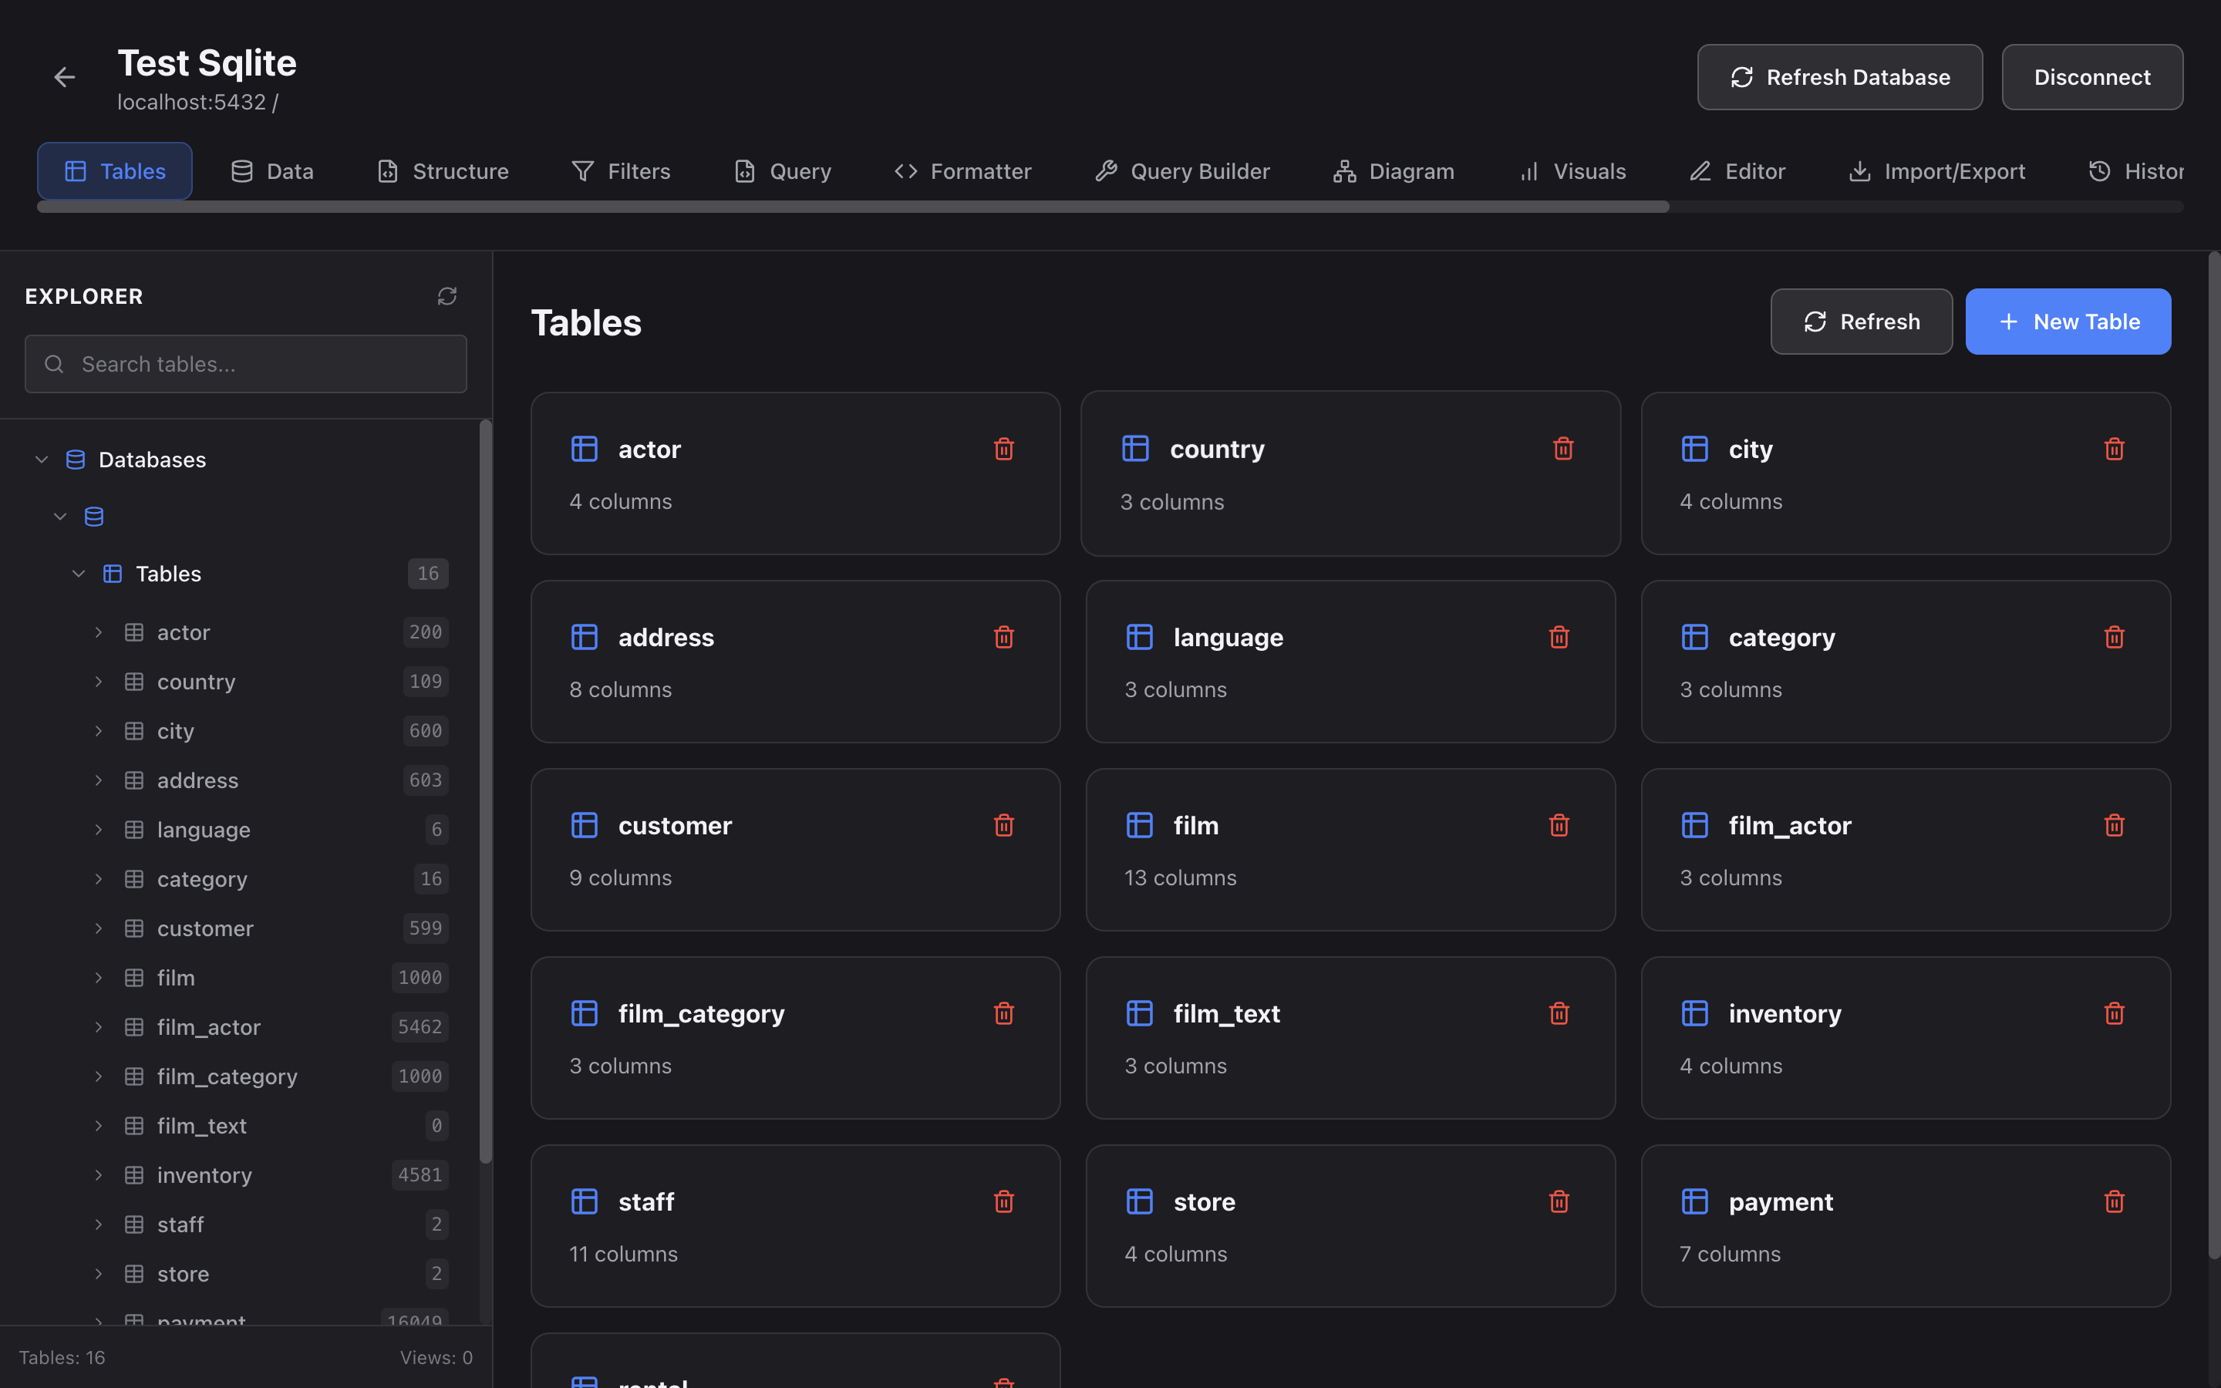Expand the customer table in the explorer
2221x1388 pixels.
click(x=99, y=928)
